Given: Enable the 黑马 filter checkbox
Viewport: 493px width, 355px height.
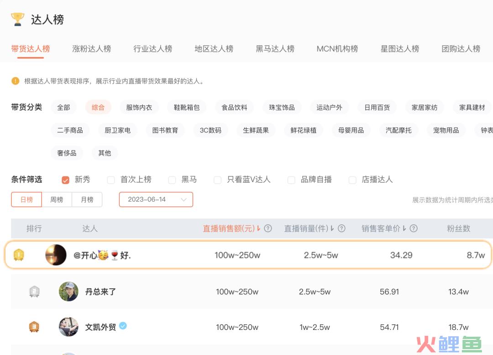Looking at the screenshot, I should point(172,180).
